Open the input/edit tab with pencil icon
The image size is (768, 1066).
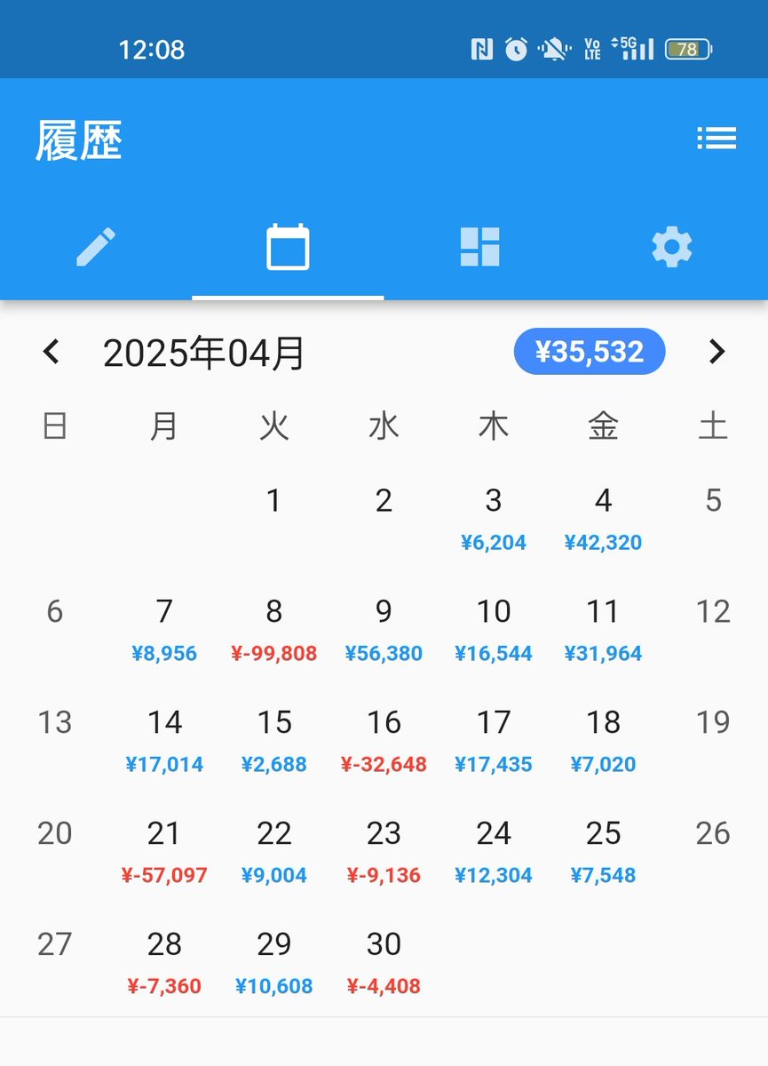coord(97,247)
